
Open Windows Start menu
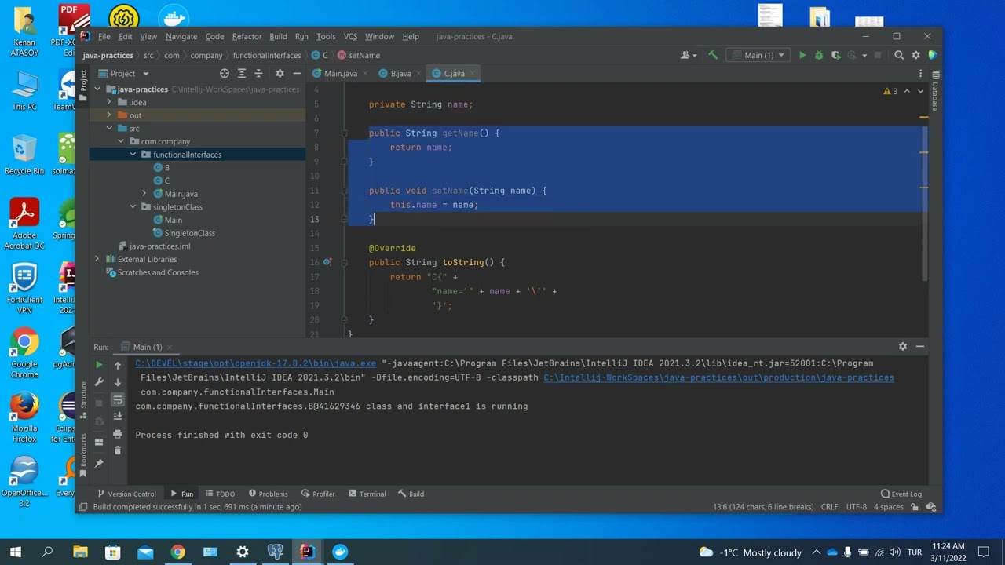coord(15,552)
